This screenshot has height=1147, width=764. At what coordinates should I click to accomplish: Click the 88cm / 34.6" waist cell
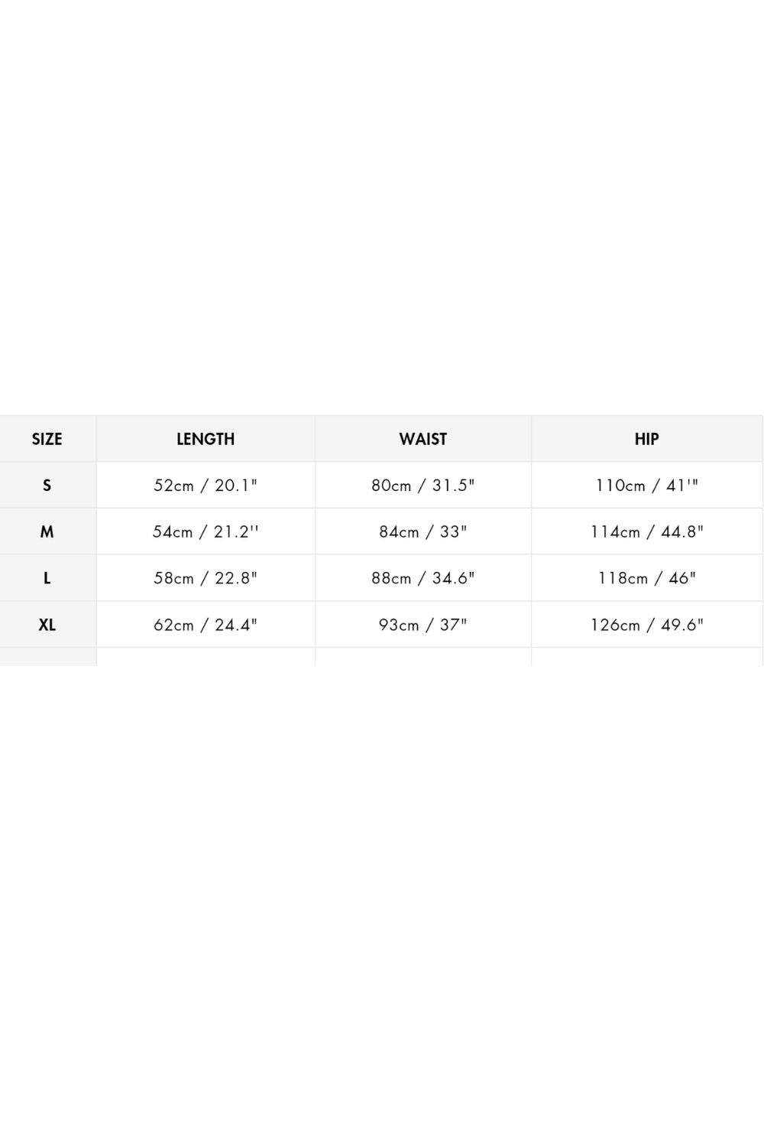(423, 578)
